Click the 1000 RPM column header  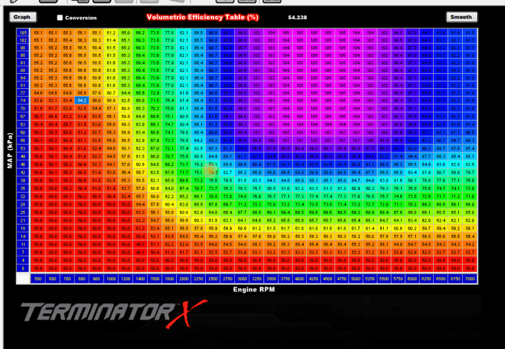point(110,278)
